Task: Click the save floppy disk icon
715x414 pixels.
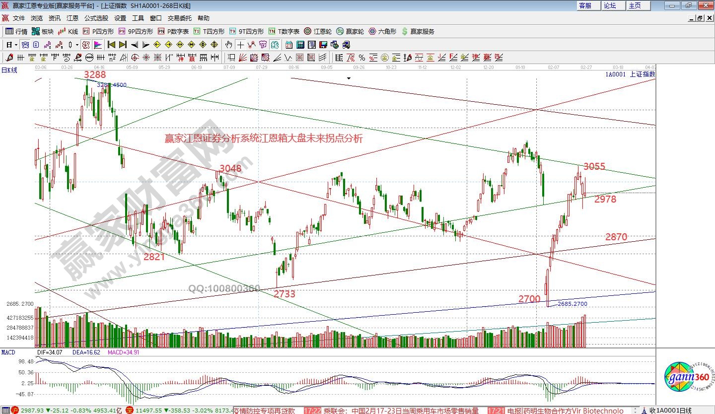Action: tap(323, 45)
